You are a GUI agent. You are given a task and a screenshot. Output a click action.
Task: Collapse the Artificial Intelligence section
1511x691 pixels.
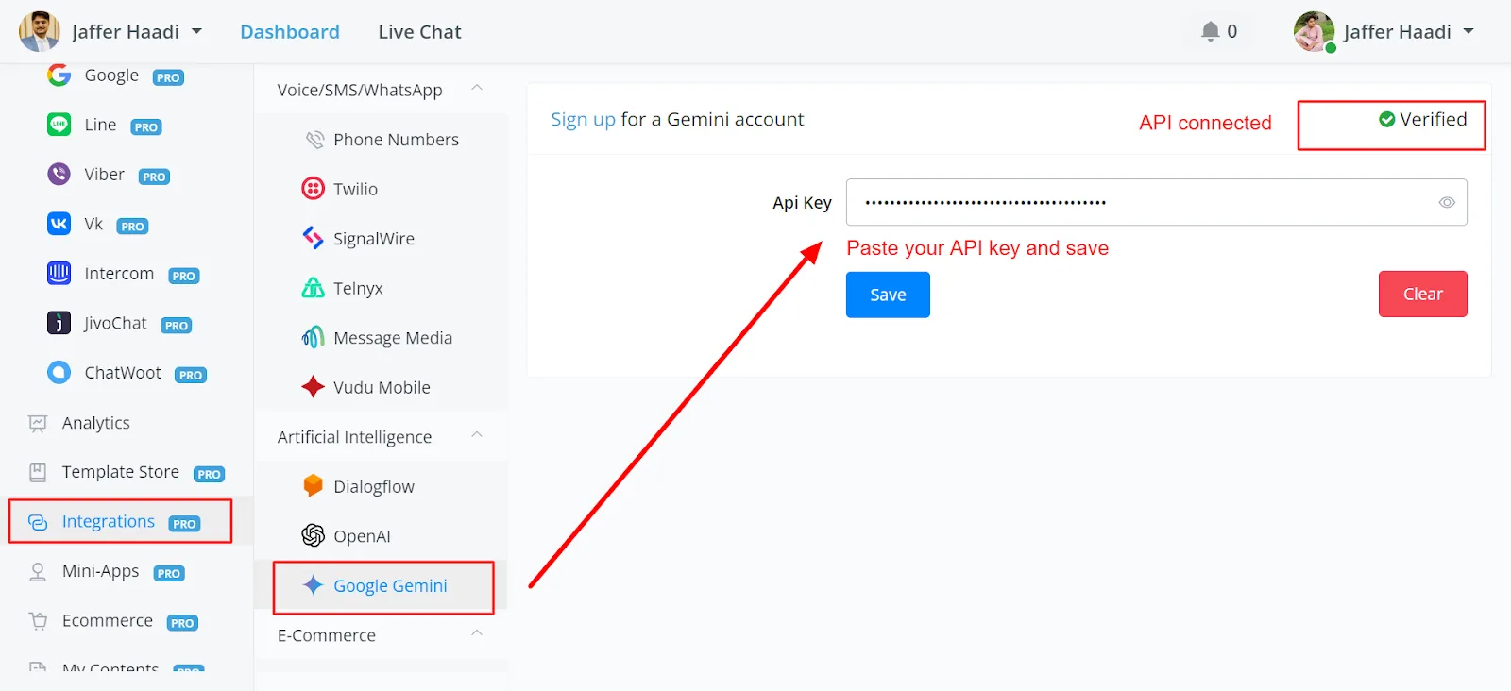click(477, 435)
